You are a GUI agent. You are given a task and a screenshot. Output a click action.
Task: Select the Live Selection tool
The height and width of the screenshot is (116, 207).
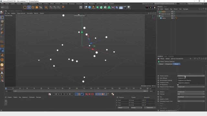25,7
